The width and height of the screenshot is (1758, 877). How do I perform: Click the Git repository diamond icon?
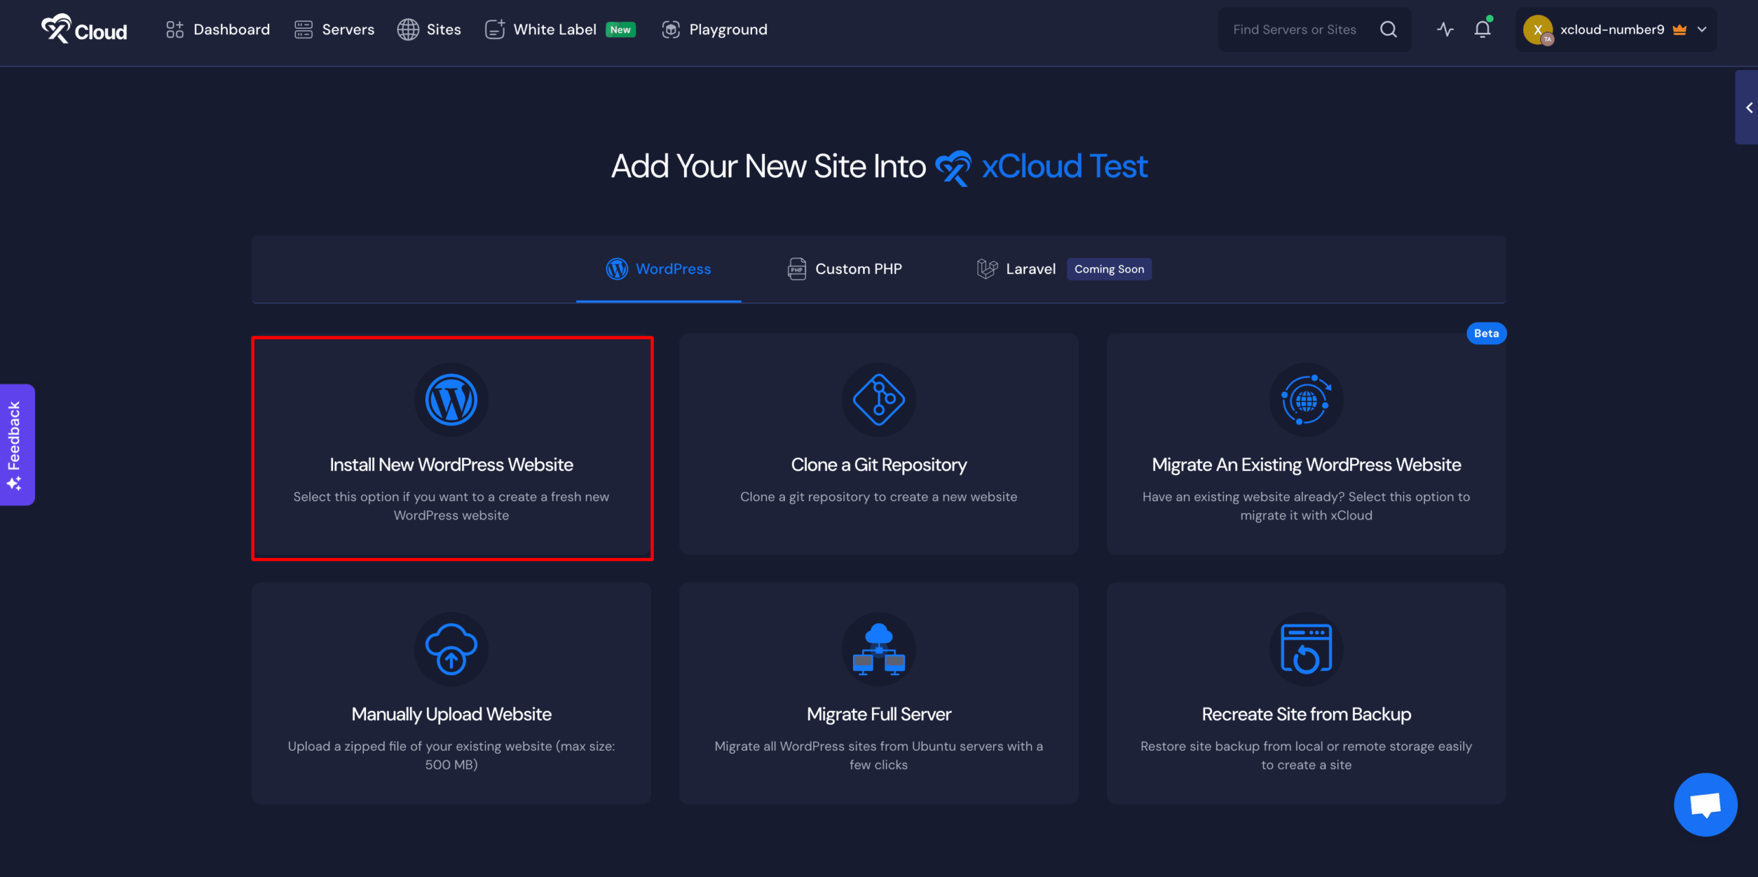coord(878,399)
